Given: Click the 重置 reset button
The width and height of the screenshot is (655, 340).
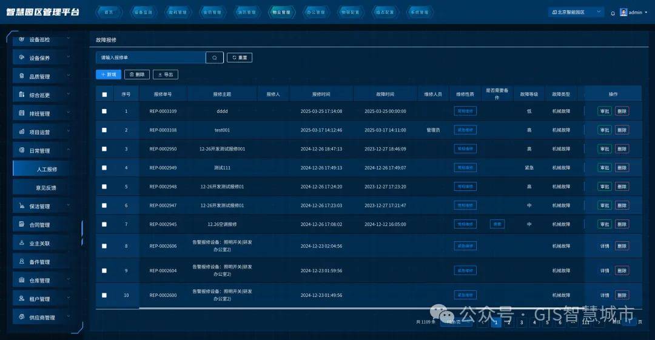Looking at the screenshot, I should (240, 58).
